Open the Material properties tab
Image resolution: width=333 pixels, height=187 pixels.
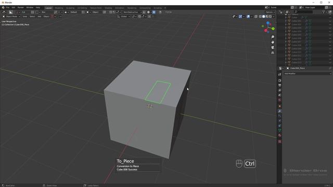280,136
